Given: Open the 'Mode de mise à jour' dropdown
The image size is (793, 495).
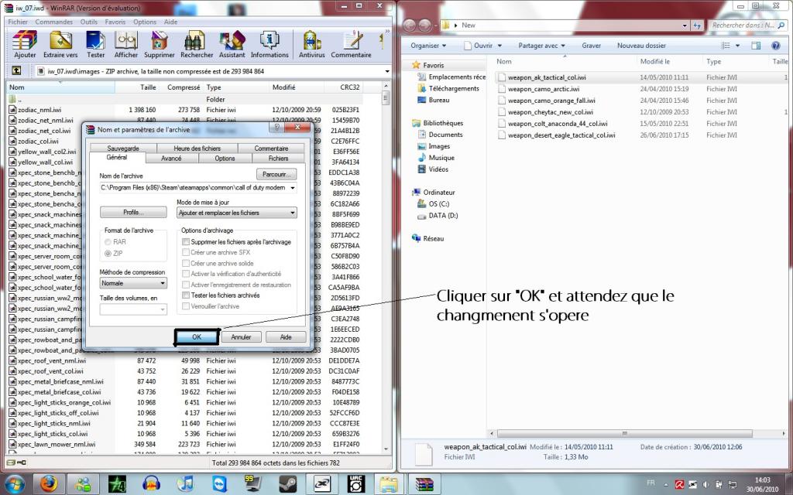Looking at the screenshot, I should [237, 213].
